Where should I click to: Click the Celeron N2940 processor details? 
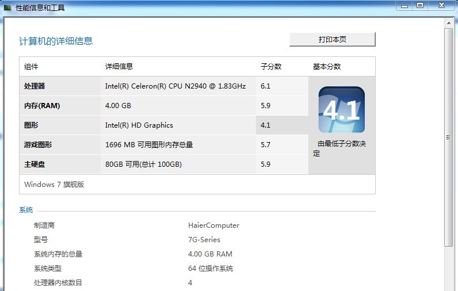point(175,86)
